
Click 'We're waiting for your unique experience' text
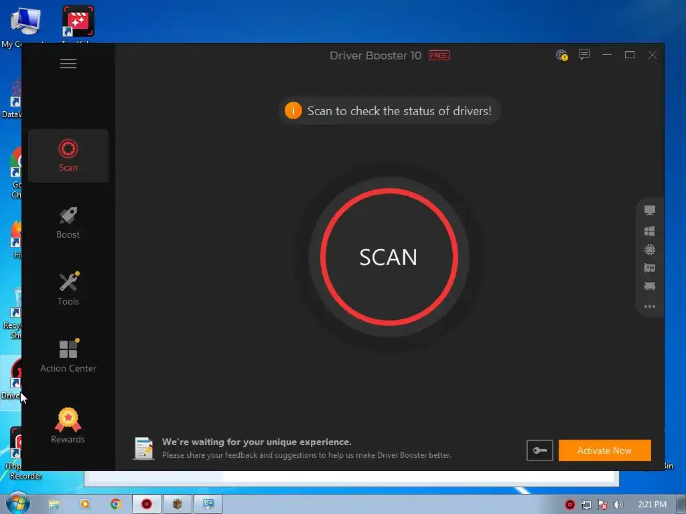coord(257,442)
